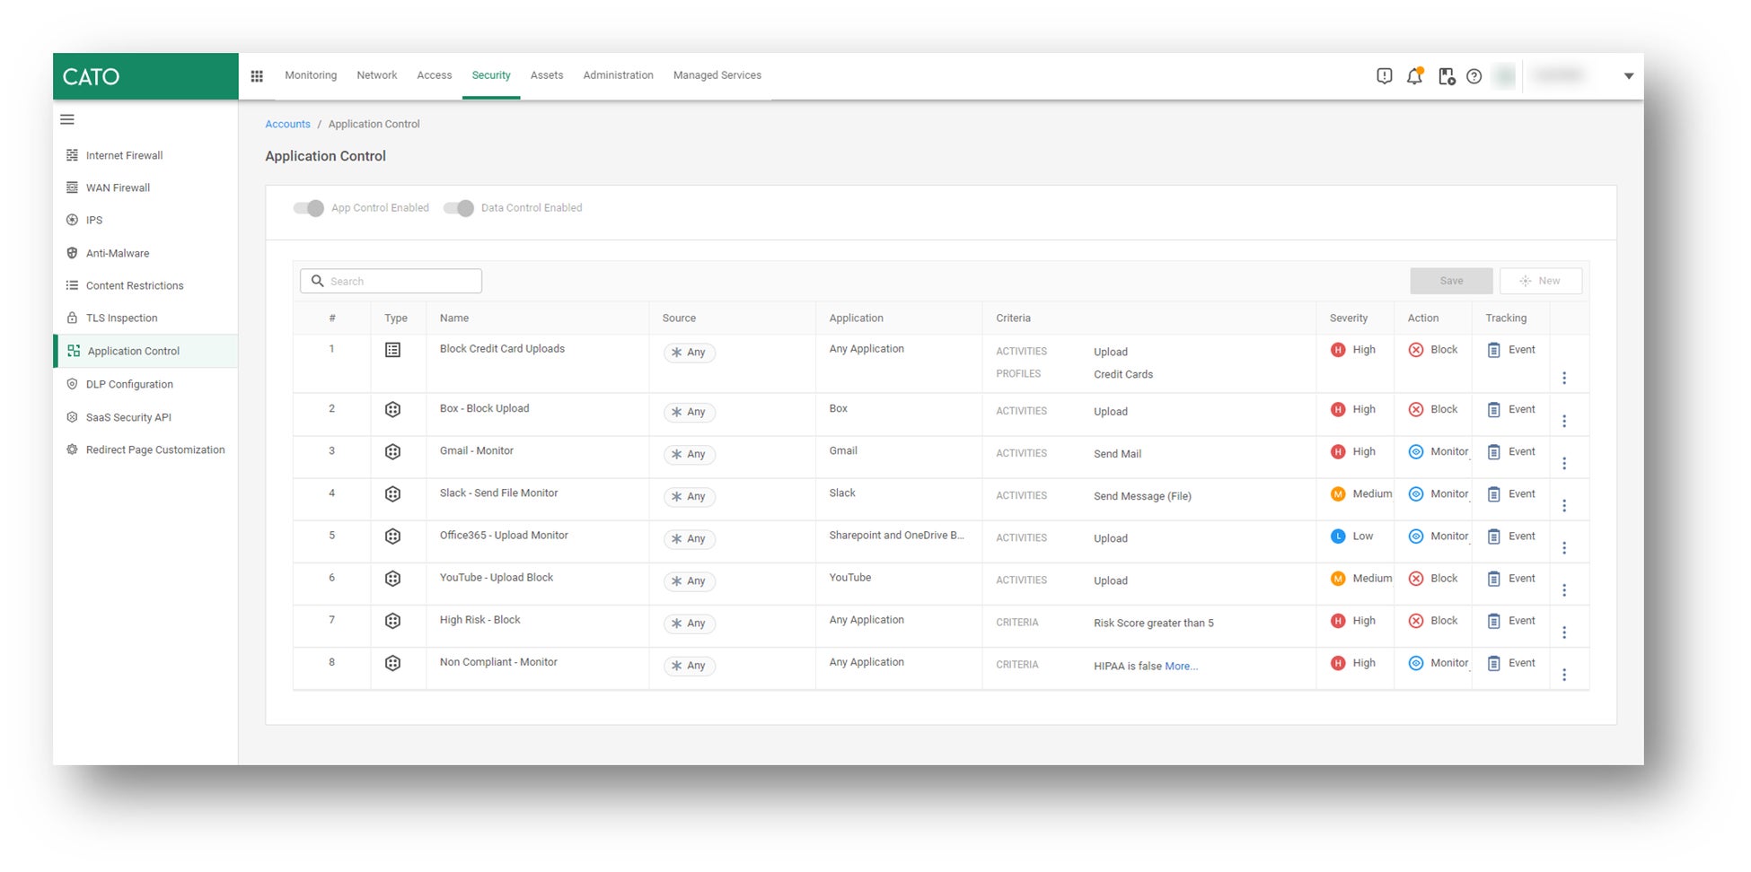Click the "Send Message (File)" activity text
This screenshot has height=872, width=1751.
1142,496
